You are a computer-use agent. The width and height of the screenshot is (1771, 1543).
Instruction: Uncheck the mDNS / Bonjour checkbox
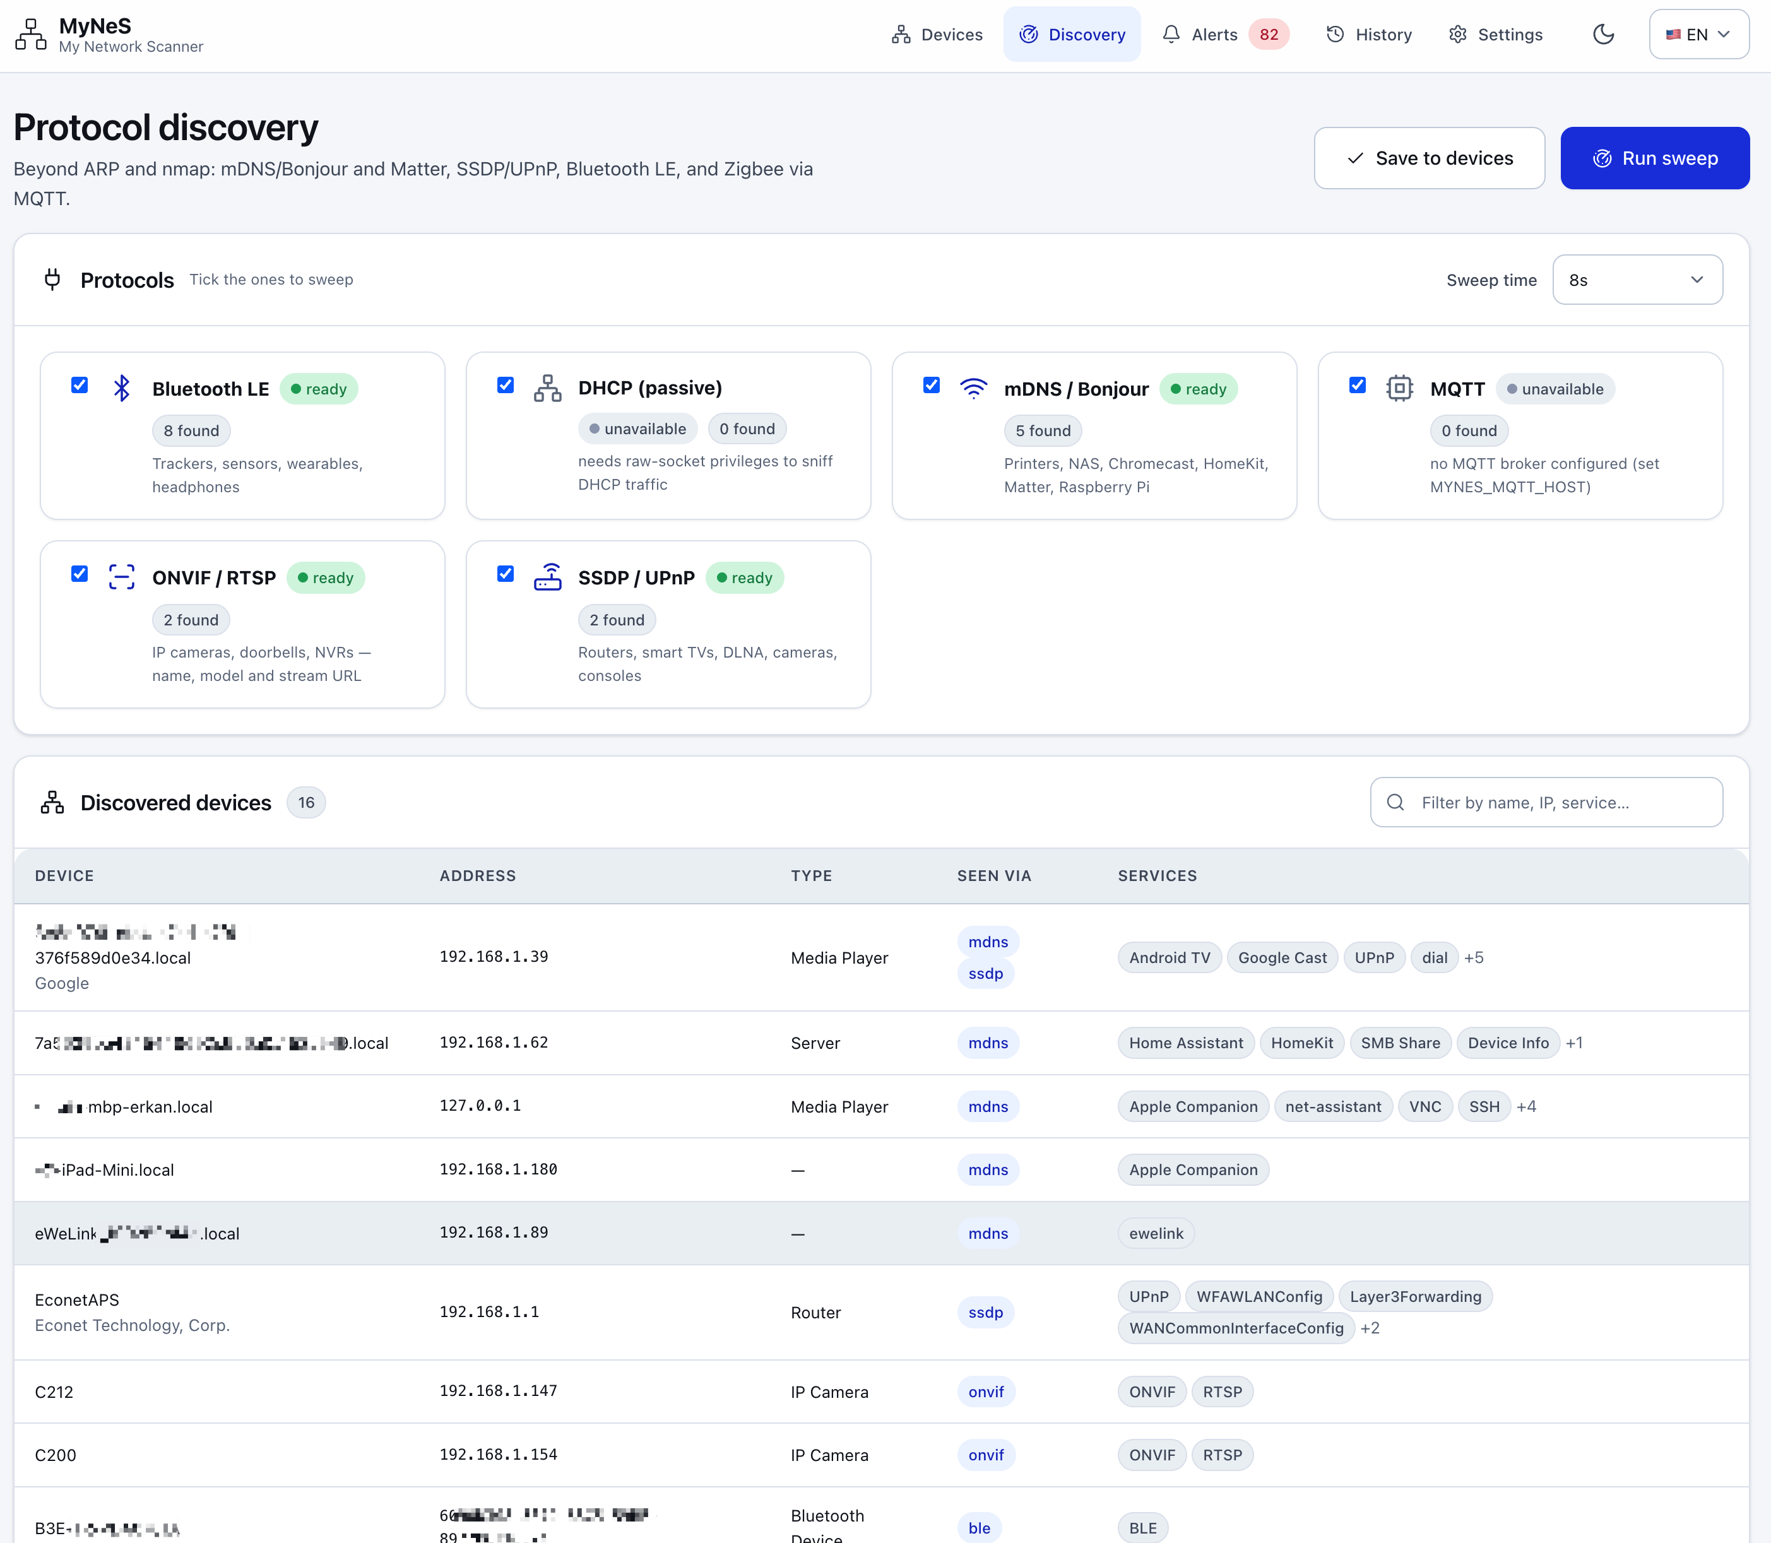932,385
